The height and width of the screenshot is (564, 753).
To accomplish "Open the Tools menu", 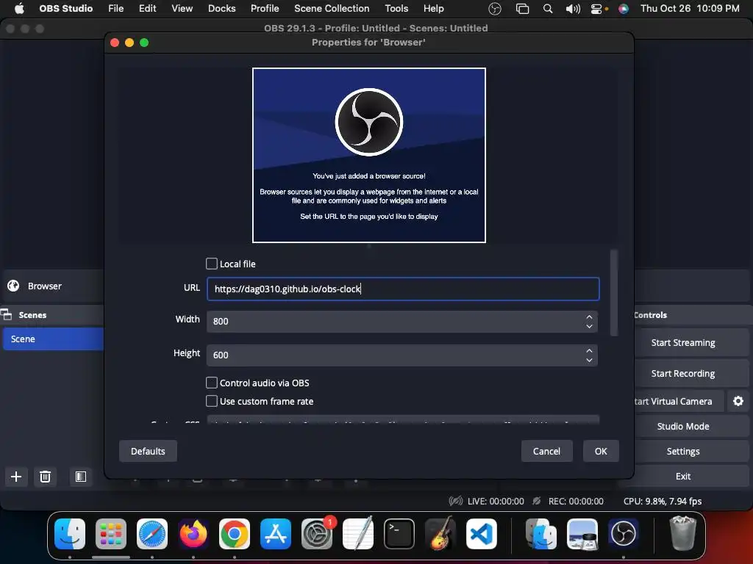I will pos(396,8).
